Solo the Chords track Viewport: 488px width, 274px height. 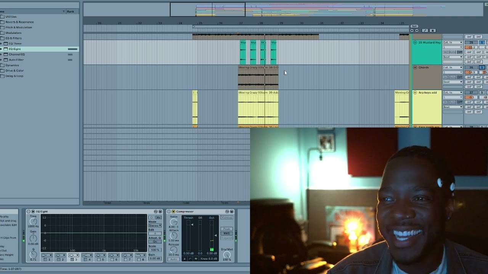[x=482, y=67]
